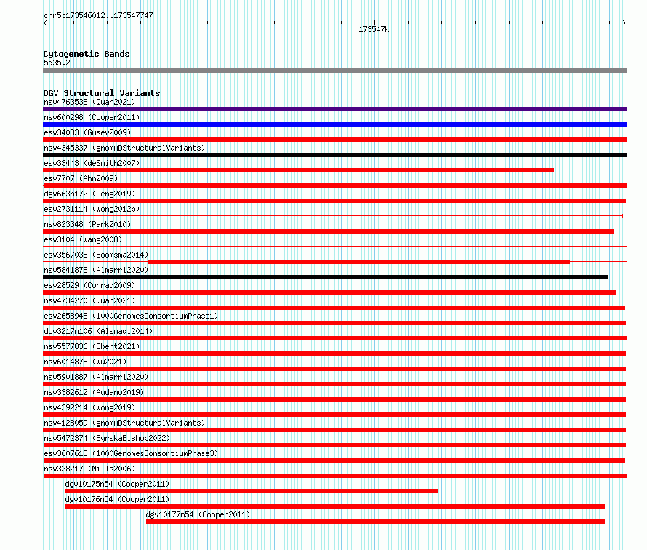Click the black bar under nsv4345337
The width and height of the screenshot is (647, 550).
334,155
